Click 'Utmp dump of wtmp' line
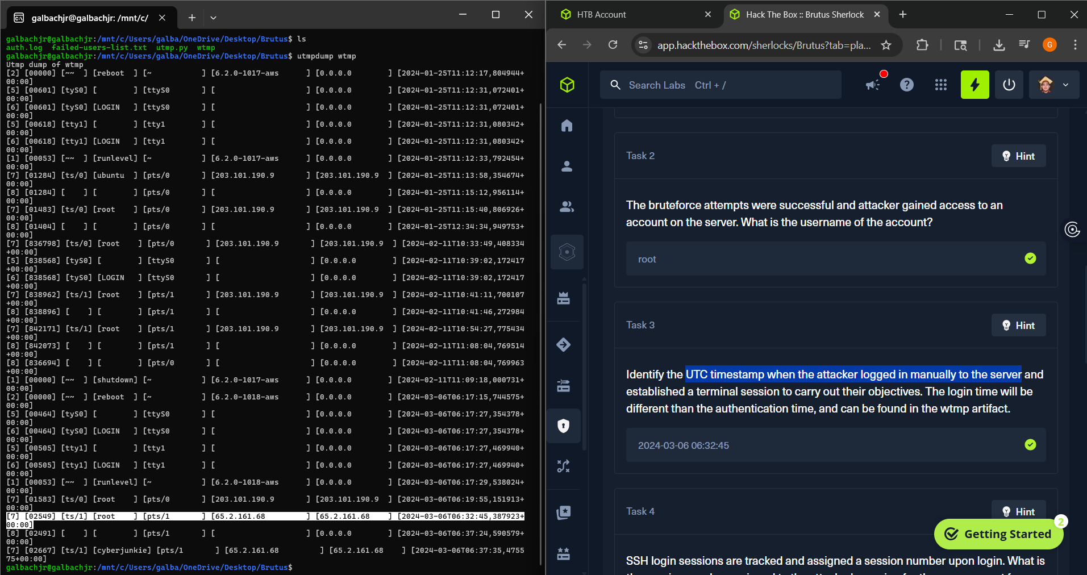Image resolution: width=1087 pixels, height=575 pixels. point(45,65)
